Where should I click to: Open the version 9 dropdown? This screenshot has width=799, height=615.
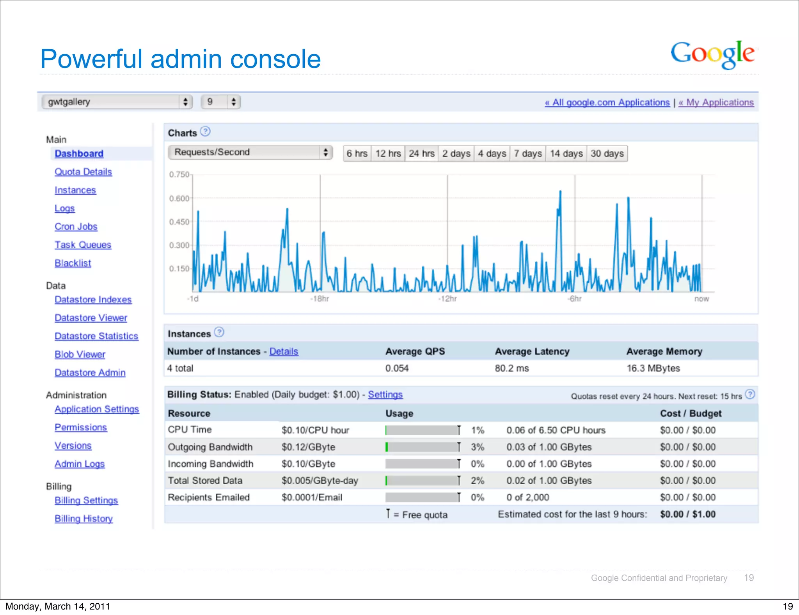pos(221,102)
